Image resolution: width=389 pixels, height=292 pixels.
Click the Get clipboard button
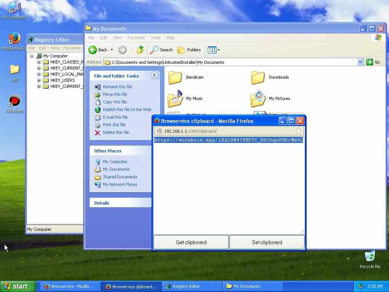pyautogui.click(x=191, y=242)
